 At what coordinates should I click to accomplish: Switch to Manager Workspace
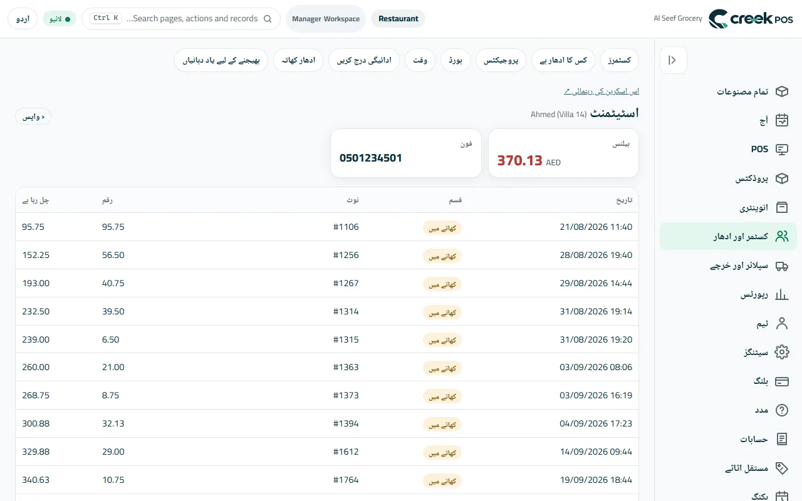pyautogui.click(x=326, y=19)
